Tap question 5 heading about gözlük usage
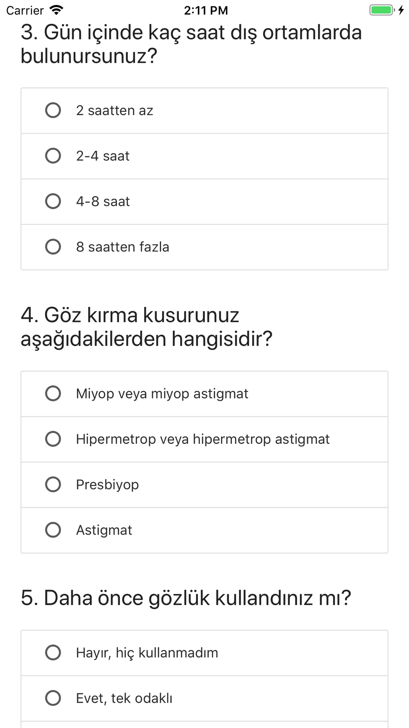This screenshot has height=728, width=409. pyautogui.click(x=186, y=598)
